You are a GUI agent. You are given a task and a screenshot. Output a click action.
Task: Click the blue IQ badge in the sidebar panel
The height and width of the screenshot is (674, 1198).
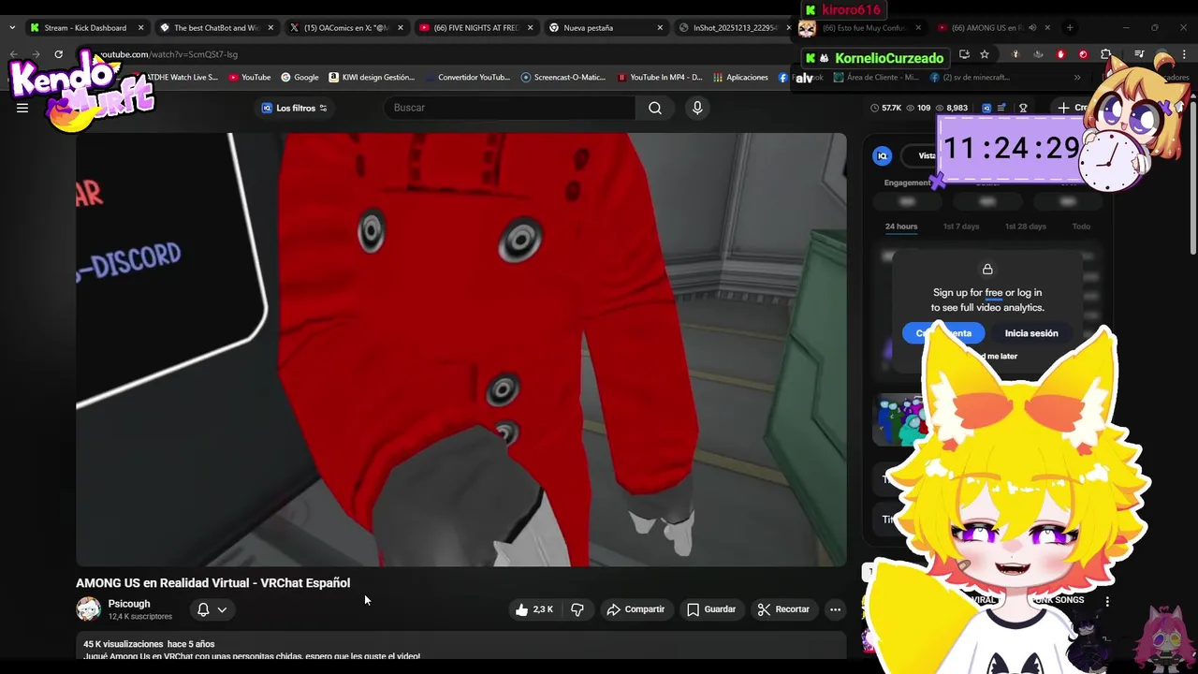pos(882,156)
